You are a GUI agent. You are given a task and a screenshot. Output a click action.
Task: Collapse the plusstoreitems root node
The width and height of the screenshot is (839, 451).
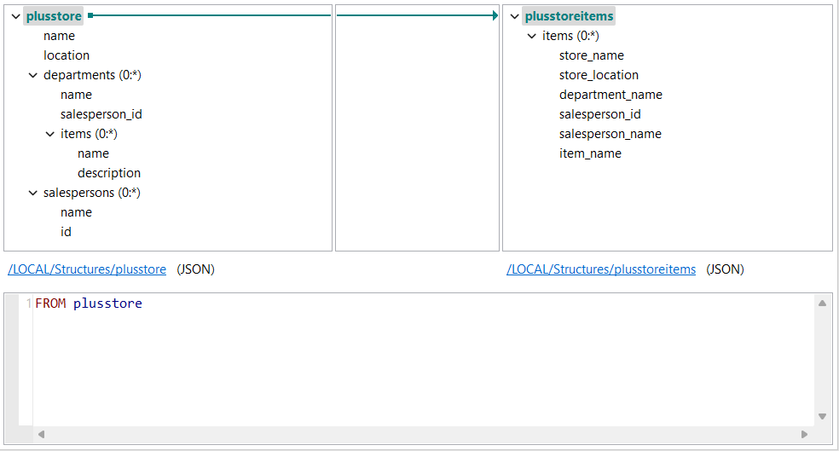click(514, 16)
